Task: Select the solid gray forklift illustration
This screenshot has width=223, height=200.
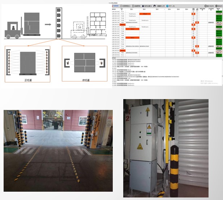Action: (22, 26)
